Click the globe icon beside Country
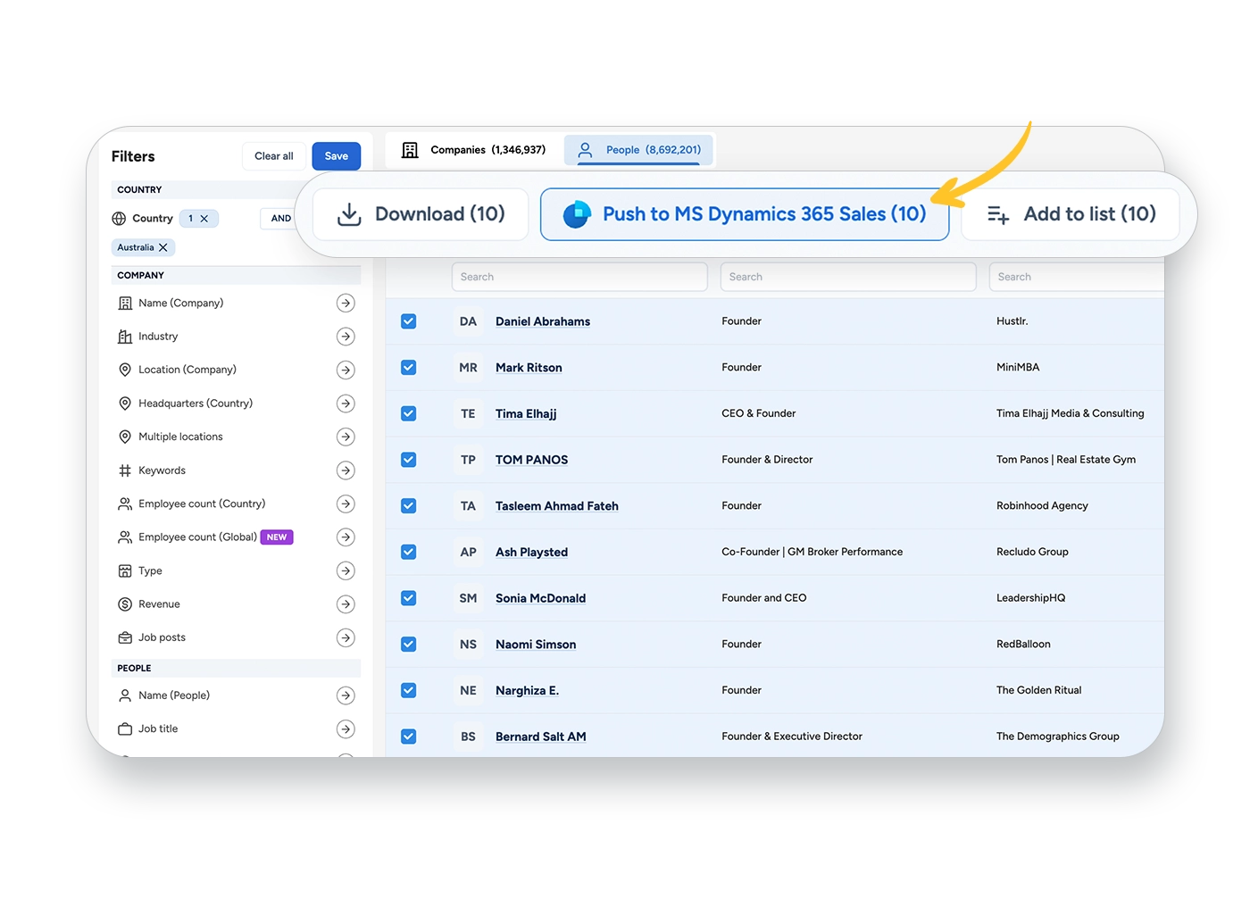This screenshot has height=899, width=1250. (x=119, y=219)
